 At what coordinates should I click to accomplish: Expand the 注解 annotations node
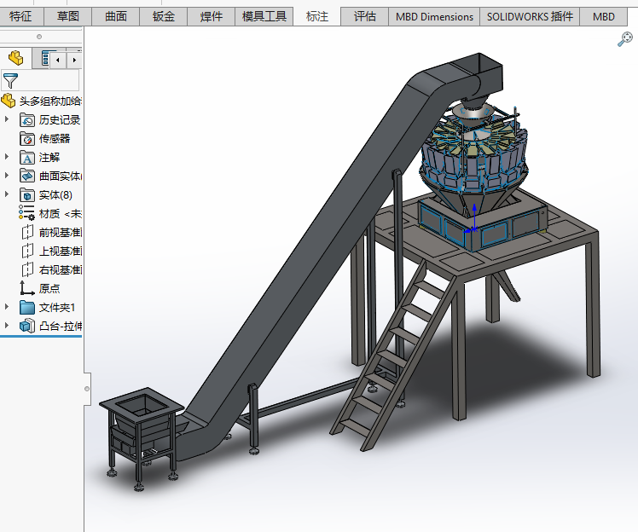pos(7,157)
